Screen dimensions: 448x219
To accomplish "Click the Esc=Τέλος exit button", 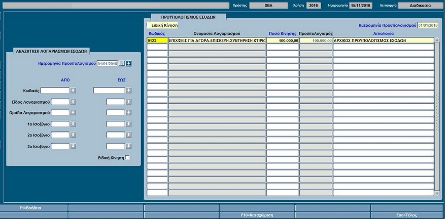I will (406, 215).
